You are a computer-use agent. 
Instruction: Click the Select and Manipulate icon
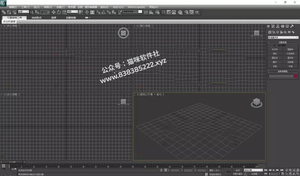[x=87, y=12]
